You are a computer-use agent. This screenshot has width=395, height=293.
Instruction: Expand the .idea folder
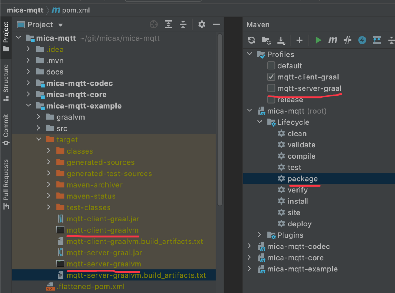[28, 49]
